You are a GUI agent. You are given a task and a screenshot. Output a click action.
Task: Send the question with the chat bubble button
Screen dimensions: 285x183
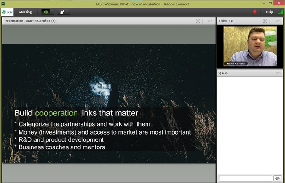(x=277, y=179)
